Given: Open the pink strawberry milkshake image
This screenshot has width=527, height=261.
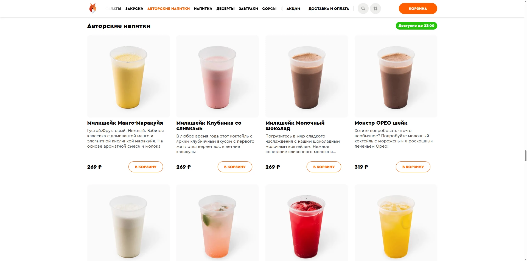Looking at the screenshot, I should (218, 76).
